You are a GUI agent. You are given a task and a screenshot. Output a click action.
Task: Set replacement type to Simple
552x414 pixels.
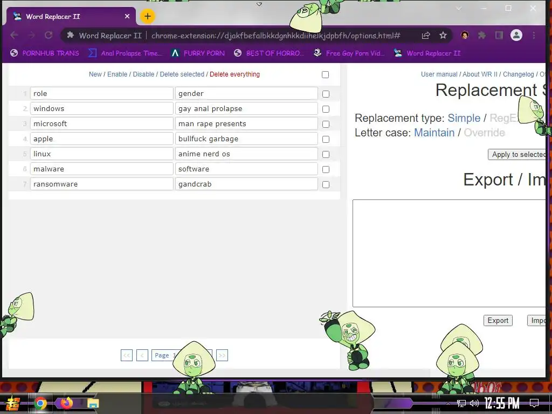click(464, 118)
